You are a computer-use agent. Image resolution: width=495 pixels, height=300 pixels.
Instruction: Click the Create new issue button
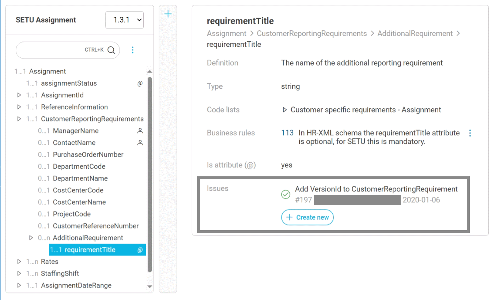click(x=307, y=217)
